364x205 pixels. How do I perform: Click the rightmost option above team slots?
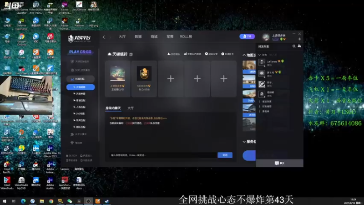pyautogui.click(x=227, y=54)
